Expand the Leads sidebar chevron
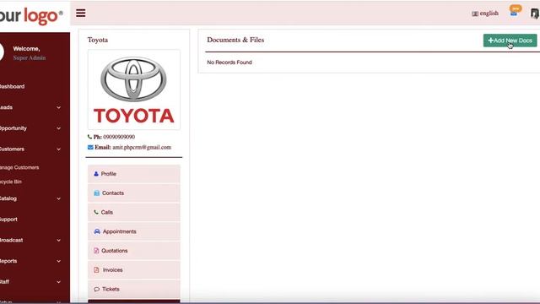 coord(58,107)
